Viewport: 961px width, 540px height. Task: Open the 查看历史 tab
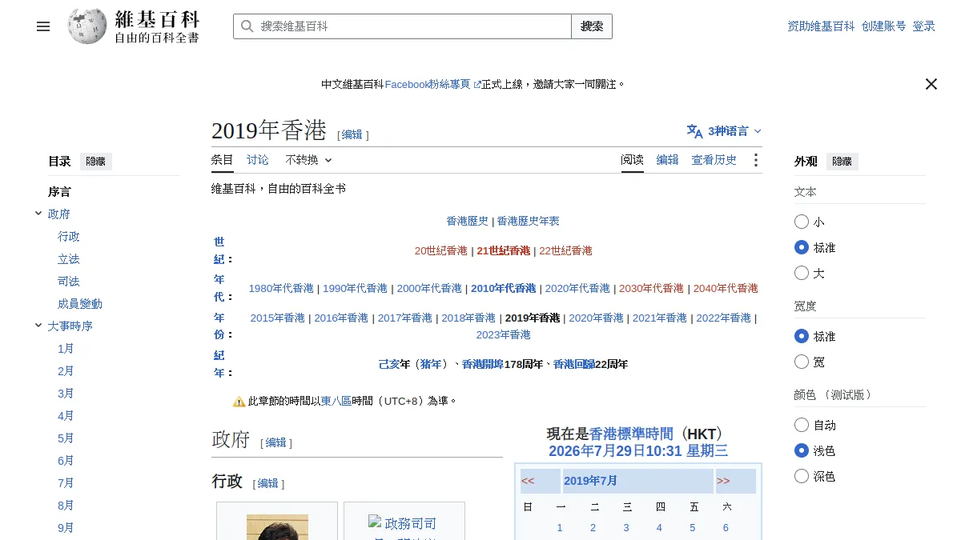[714, 160]
